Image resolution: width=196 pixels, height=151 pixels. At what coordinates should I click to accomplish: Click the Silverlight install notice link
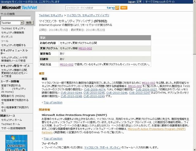(x=30, y=2)
